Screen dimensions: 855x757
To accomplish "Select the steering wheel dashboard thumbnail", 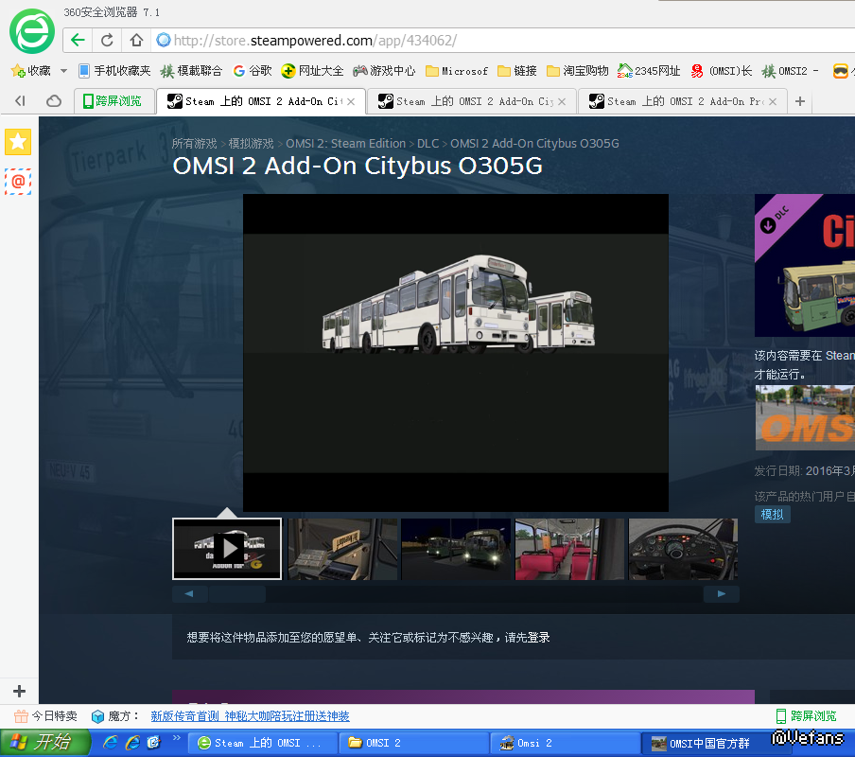I will (683, 549).
